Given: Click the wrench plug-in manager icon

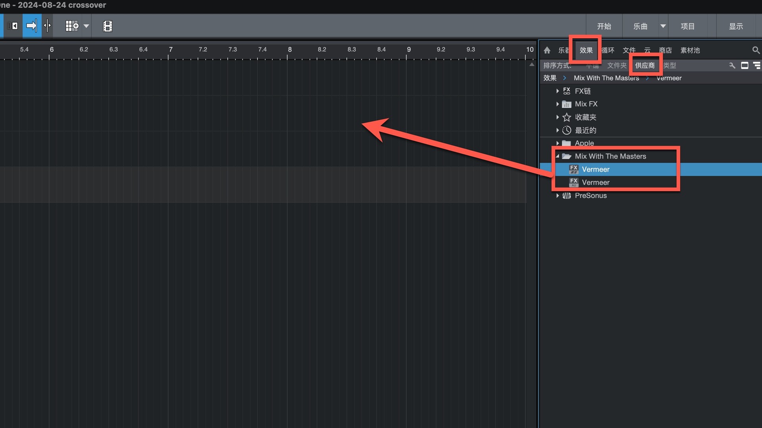Looking at the screenshot, I should [x=732, y=65].
